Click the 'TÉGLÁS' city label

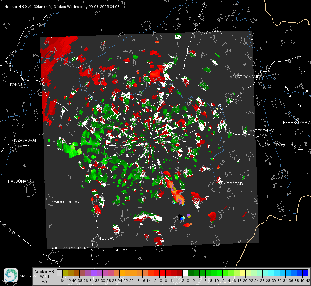pyautogui.click(x=107, y=238)
